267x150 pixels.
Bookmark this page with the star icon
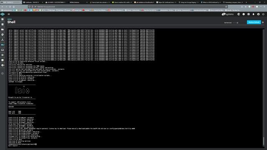point(226,7)
